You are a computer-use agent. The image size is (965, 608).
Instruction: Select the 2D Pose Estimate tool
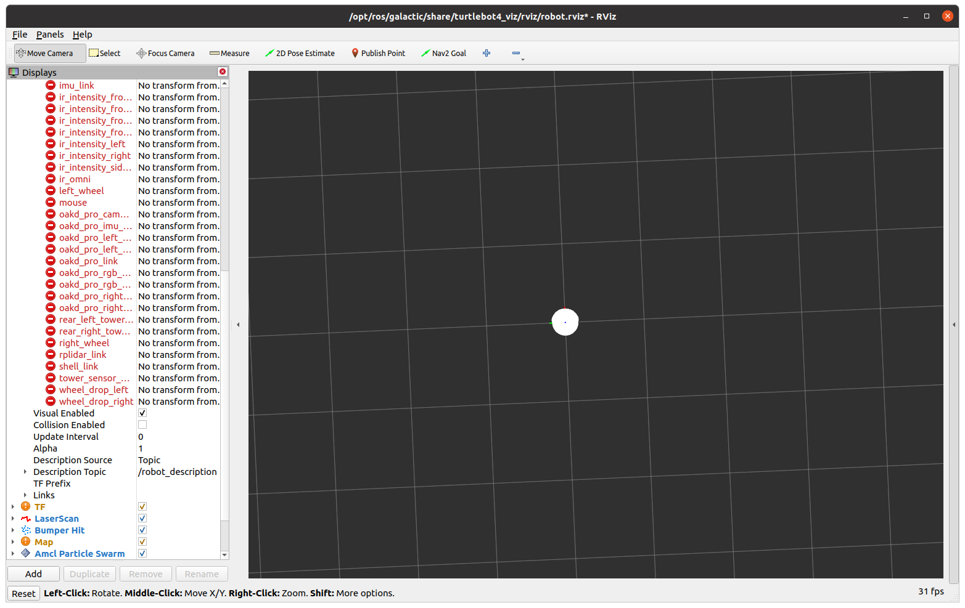pos(300,53)
